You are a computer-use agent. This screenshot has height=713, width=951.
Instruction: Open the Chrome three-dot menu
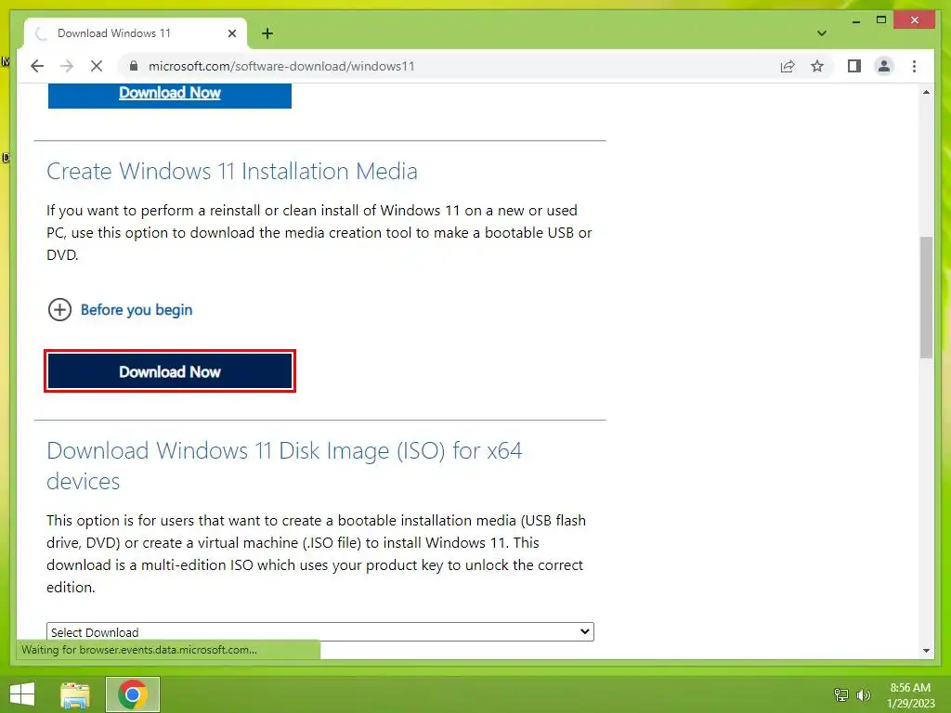tap(915, 66)
